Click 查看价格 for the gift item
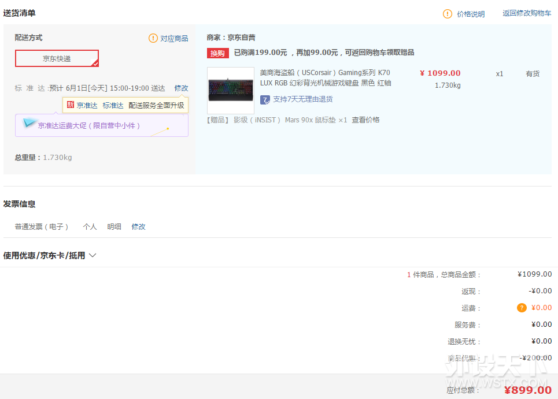Viewport: 558px width, 399px height. coord(365,120)
